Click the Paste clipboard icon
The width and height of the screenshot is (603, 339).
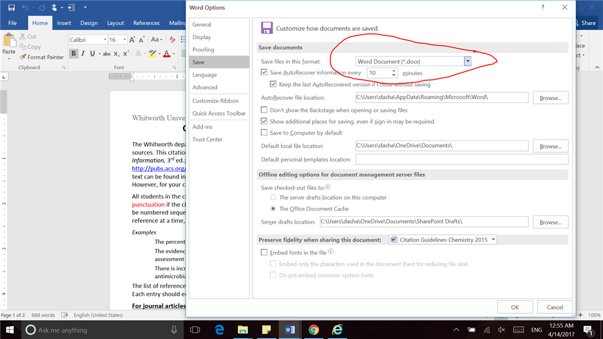pyautogui.click(x=9, y=41)
